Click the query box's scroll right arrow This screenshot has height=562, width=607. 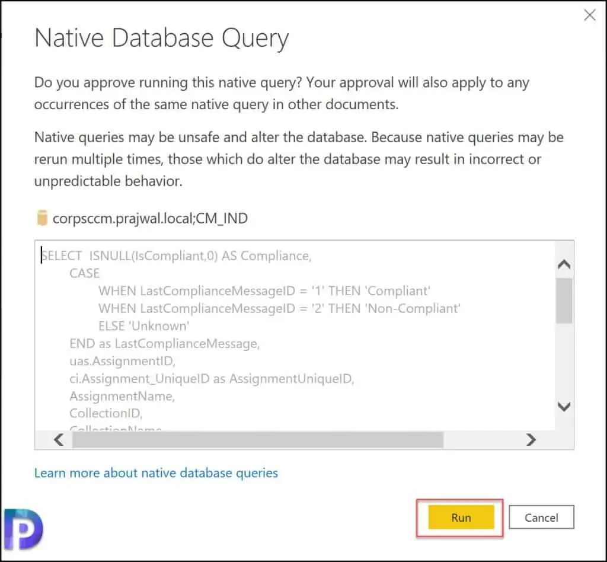531,440
